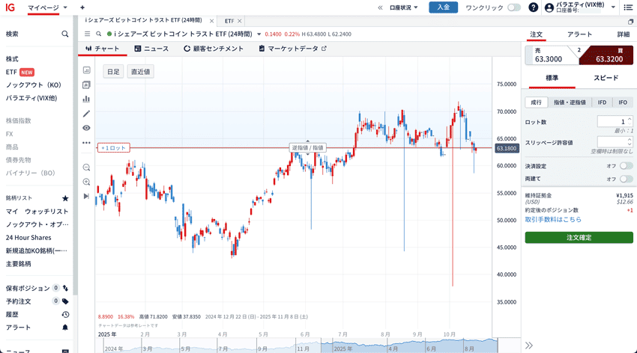Select the pencil drawing tool
The width and height of the screenshot is (637, 353).
(86, 114)
